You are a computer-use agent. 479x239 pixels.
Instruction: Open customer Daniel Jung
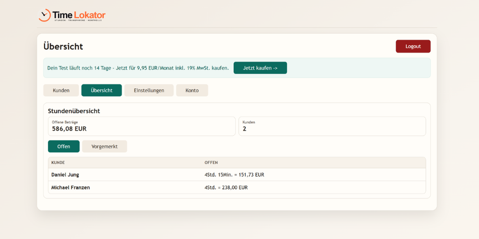pyautogui.click(x=65, y=175)
